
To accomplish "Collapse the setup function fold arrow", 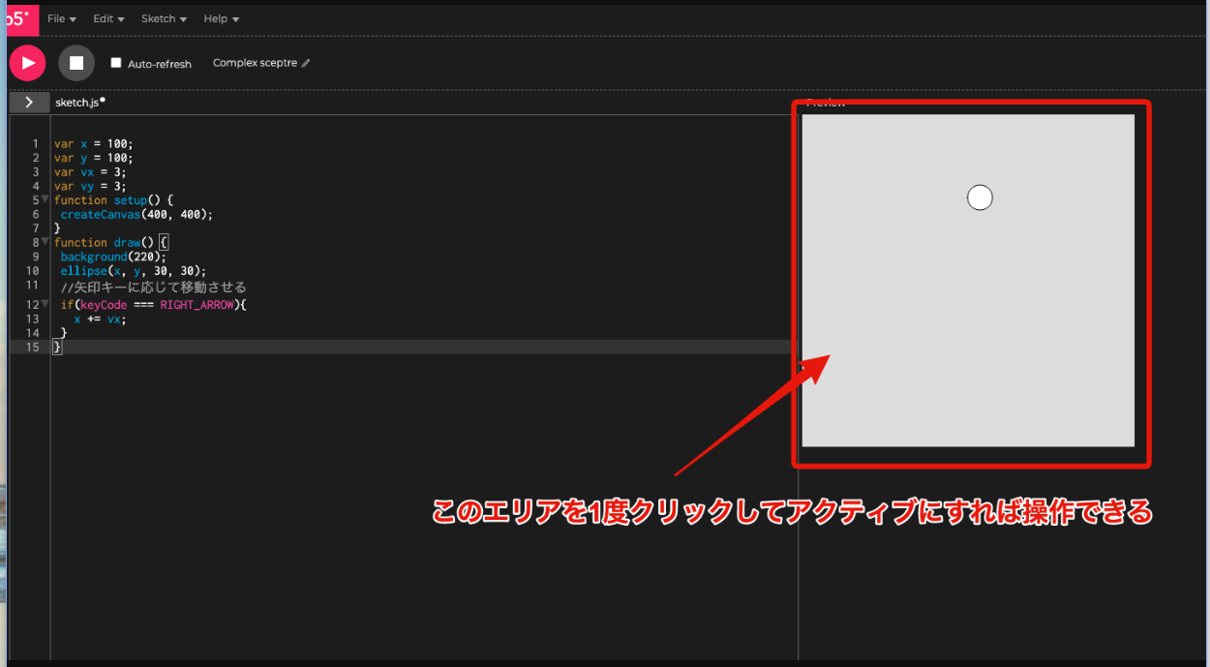I will point(45,198).
